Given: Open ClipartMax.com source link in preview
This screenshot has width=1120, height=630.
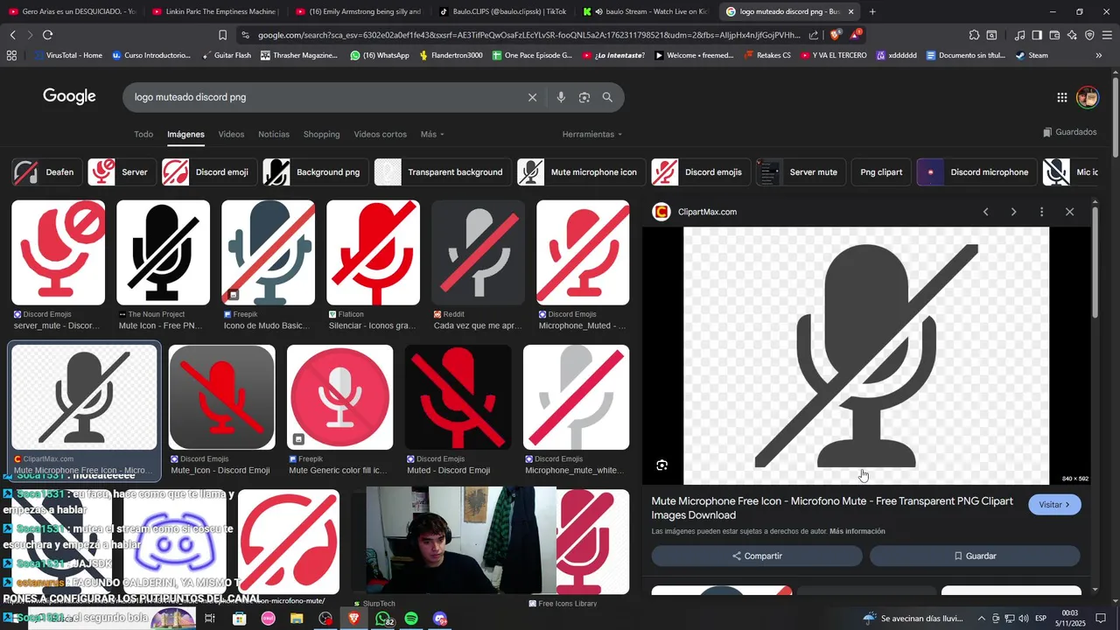Looking at the screenshot, I should click(x=707, y=212).
